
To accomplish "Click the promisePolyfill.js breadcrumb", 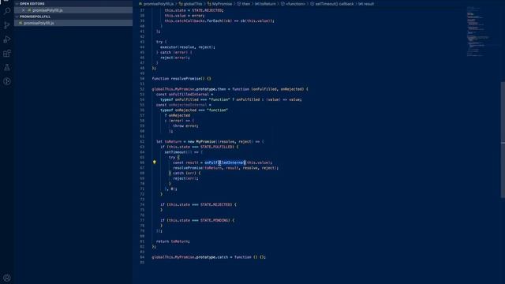I will click(159, 4).
